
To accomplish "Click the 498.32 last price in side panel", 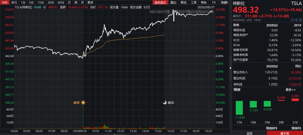I will (246, 10).
